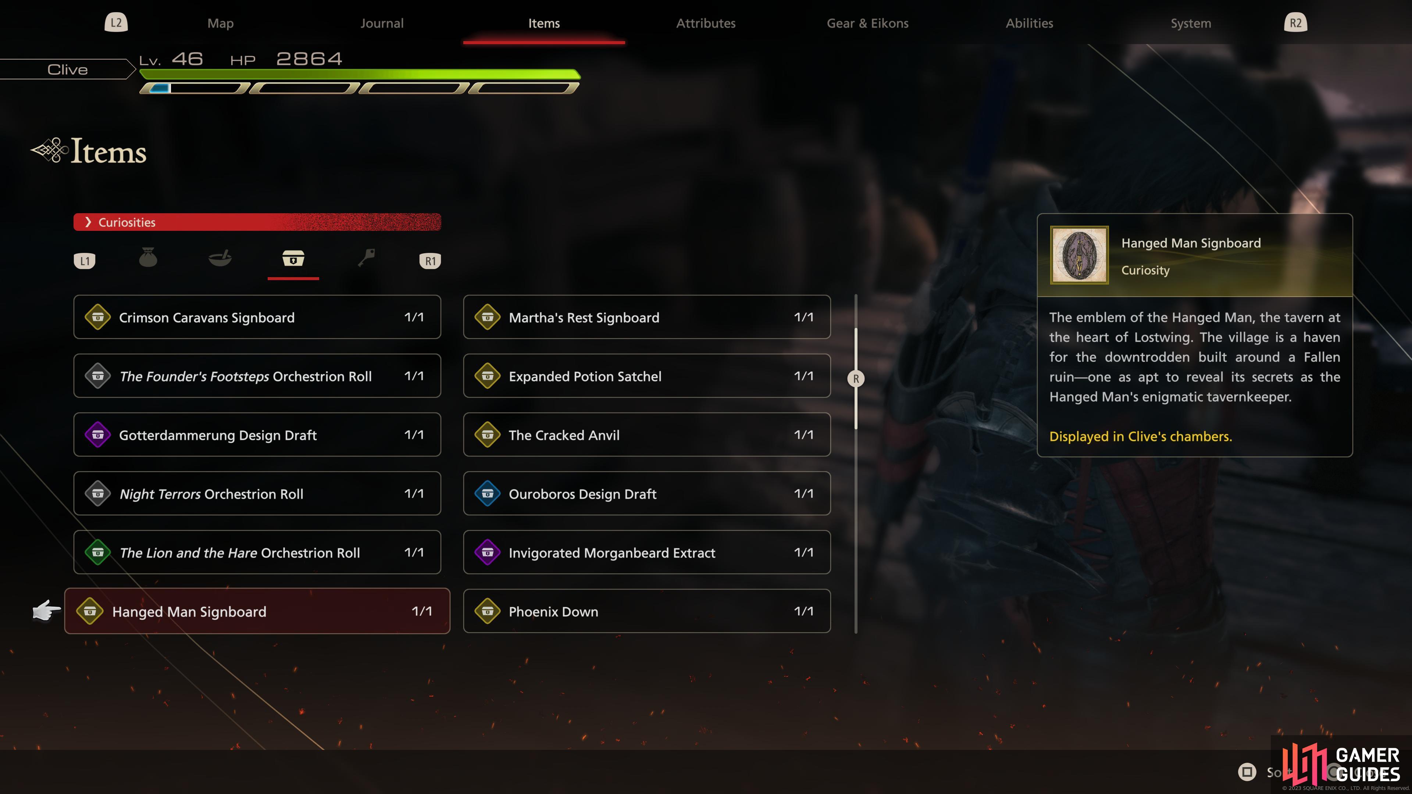
Task: Open the Gear & Eikons tab
Action: 868,23
